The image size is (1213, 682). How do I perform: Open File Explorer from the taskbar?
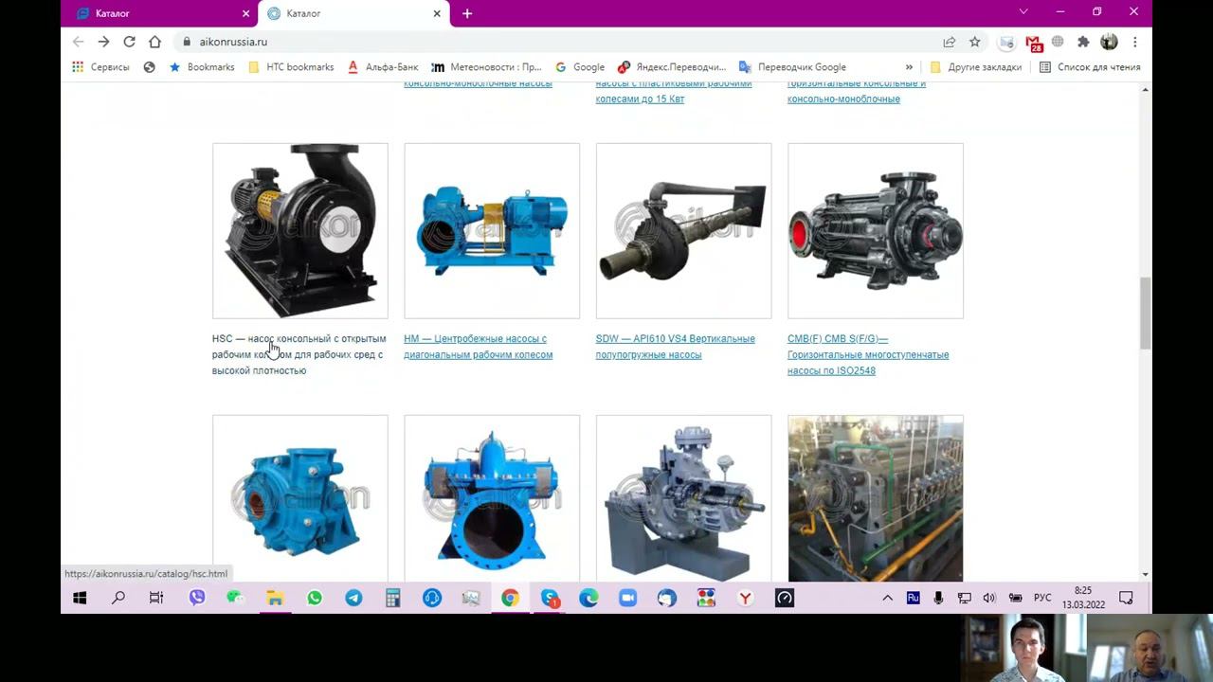tap(275, 598)
